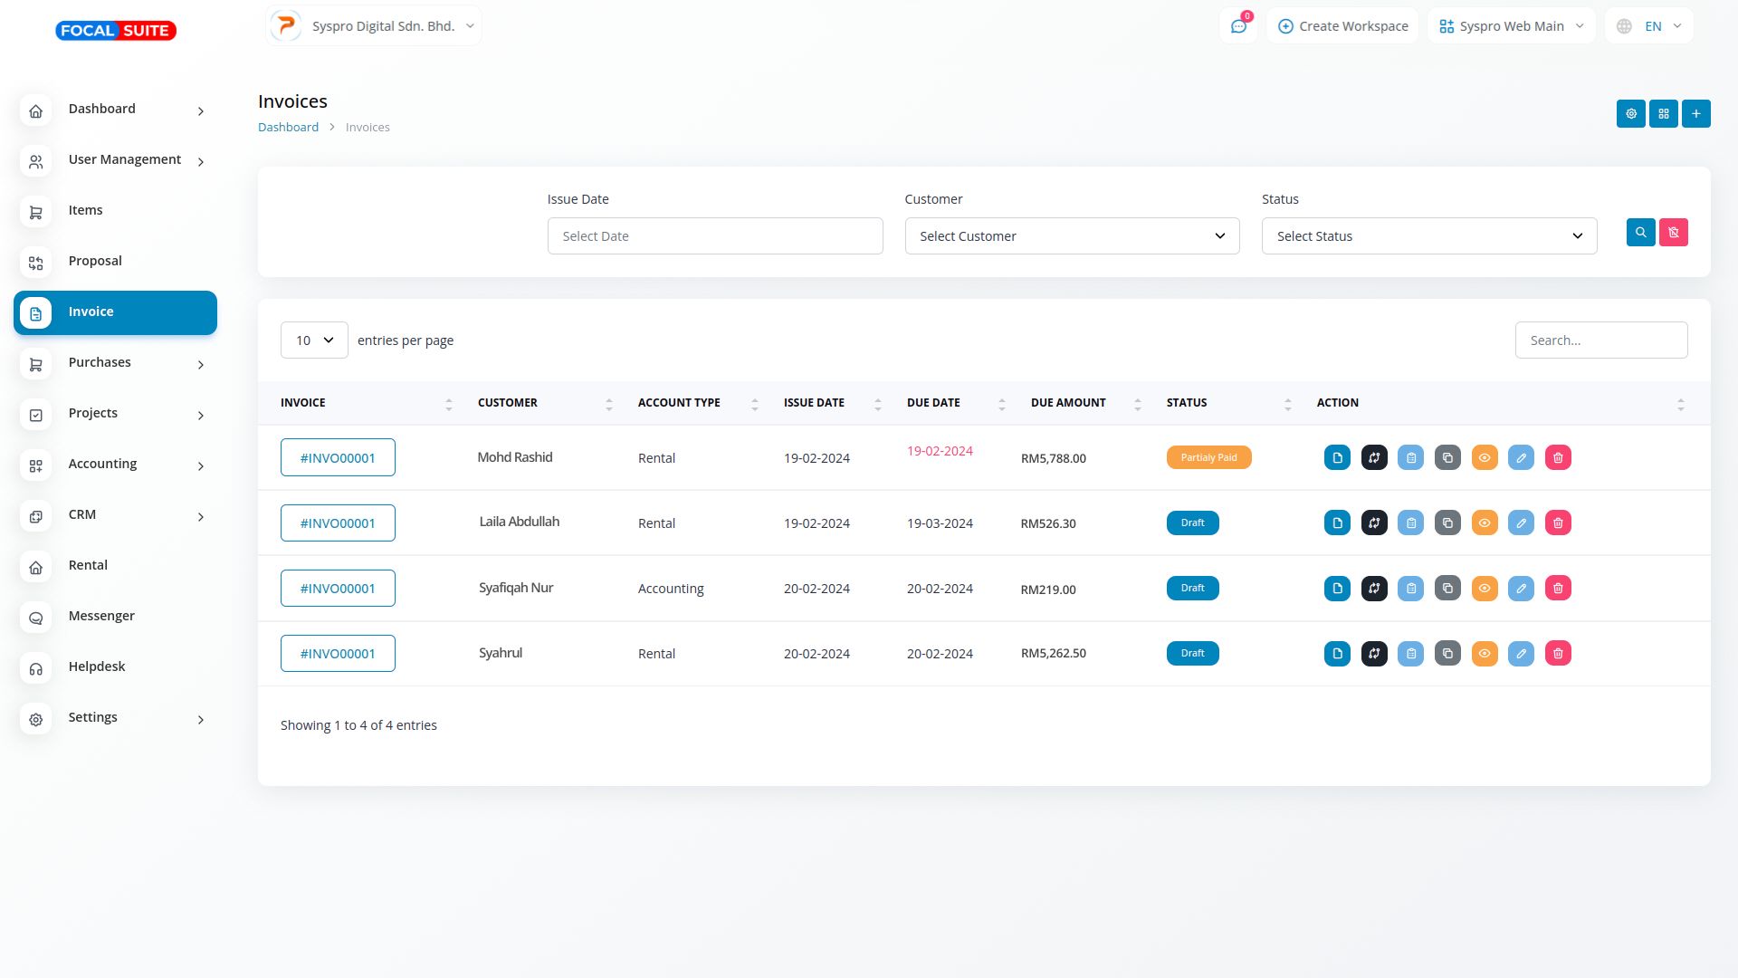Click the Dashboard breadcrumb link
Viewport: 1738px width, 978px height.
[x=288, y=128]
